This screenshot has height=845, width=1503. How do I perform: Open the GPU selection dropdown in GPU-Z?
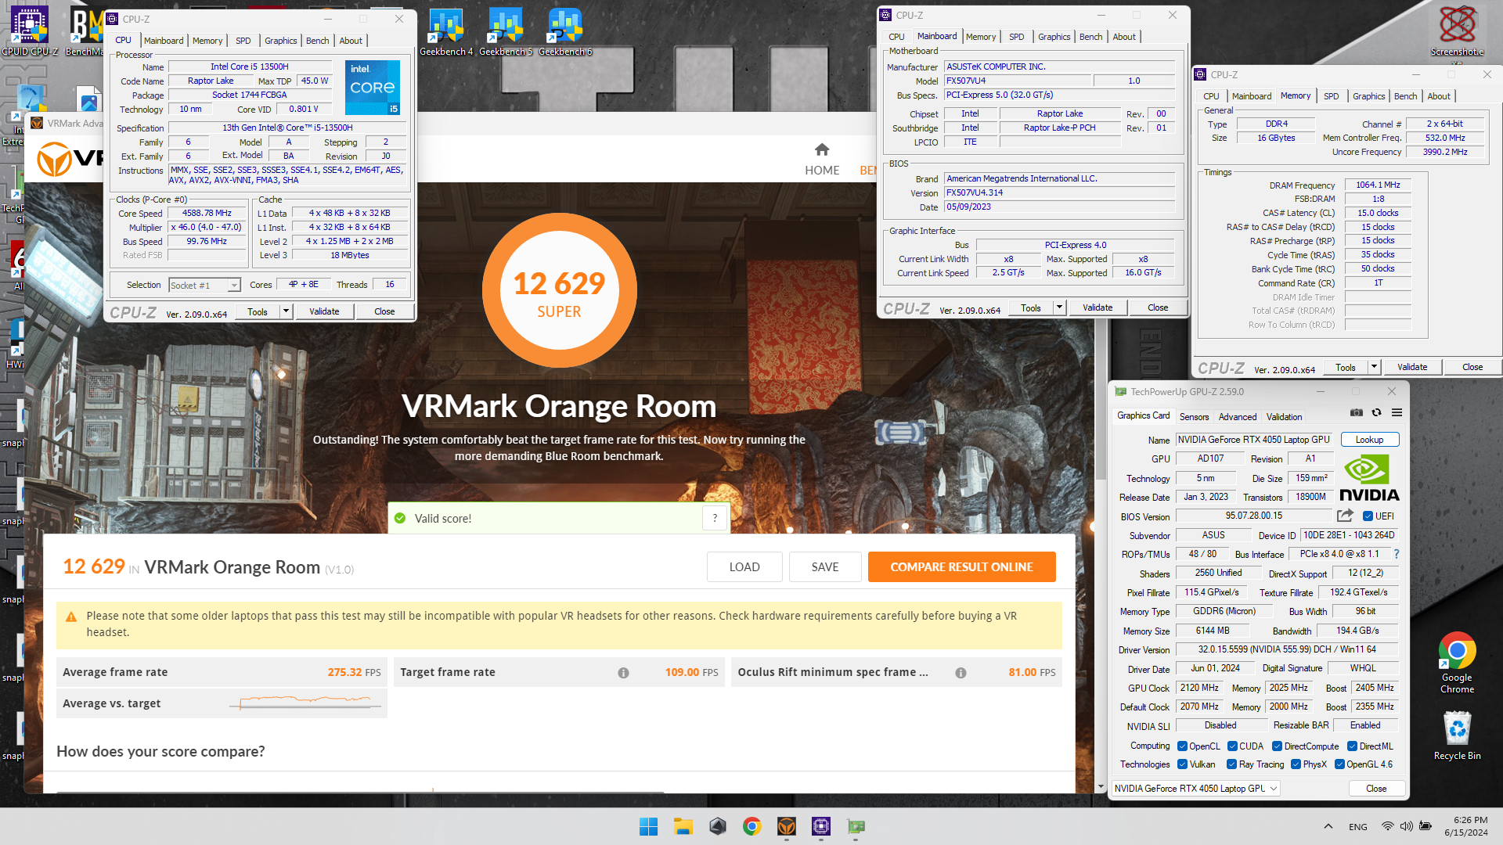click(1195, 789)
